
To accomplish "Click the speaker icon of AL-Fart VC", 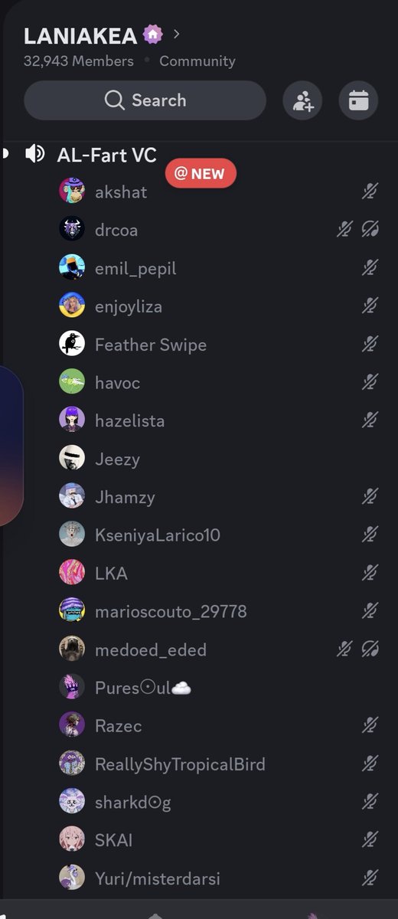I will pos(34,154).
